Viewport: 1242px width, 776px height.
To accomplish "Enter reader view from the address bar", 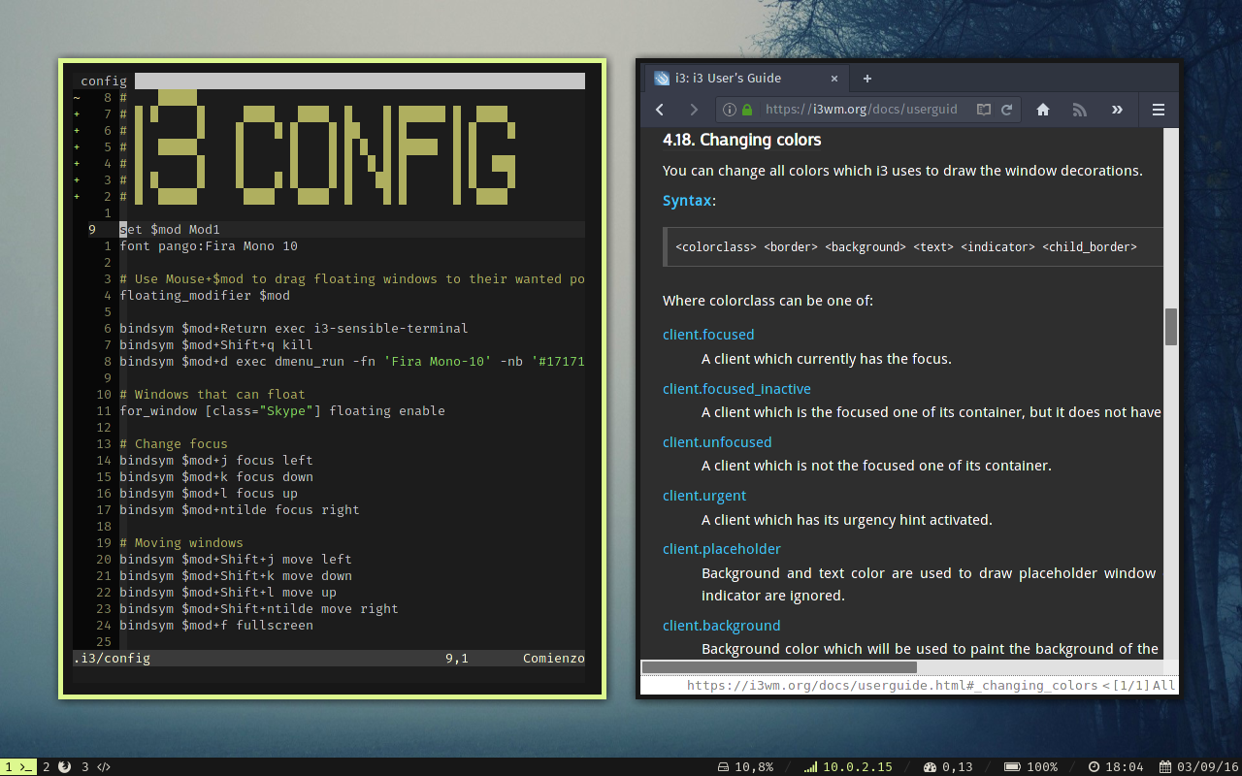I will click(983, 110).
